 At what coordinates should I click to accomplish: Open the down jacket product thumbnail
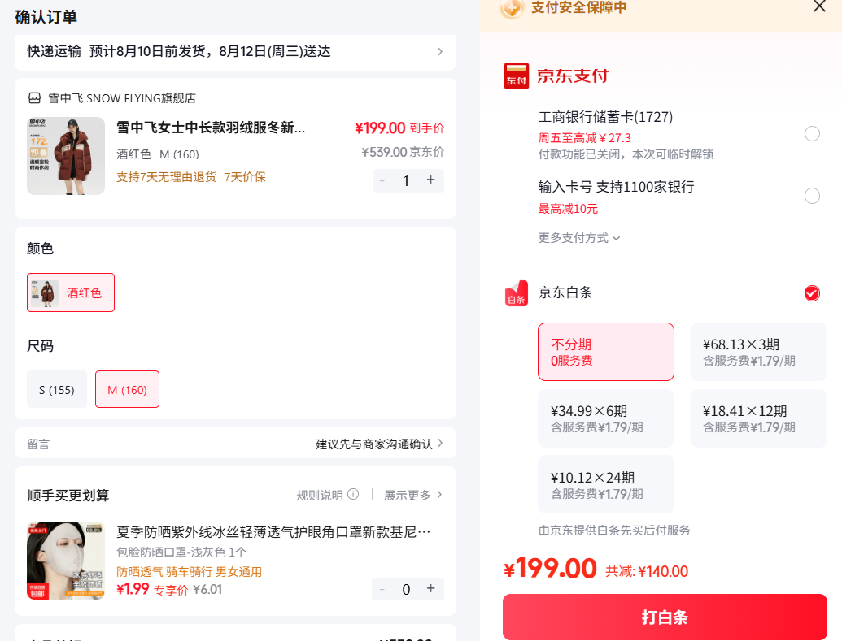[x=66, y=155]
